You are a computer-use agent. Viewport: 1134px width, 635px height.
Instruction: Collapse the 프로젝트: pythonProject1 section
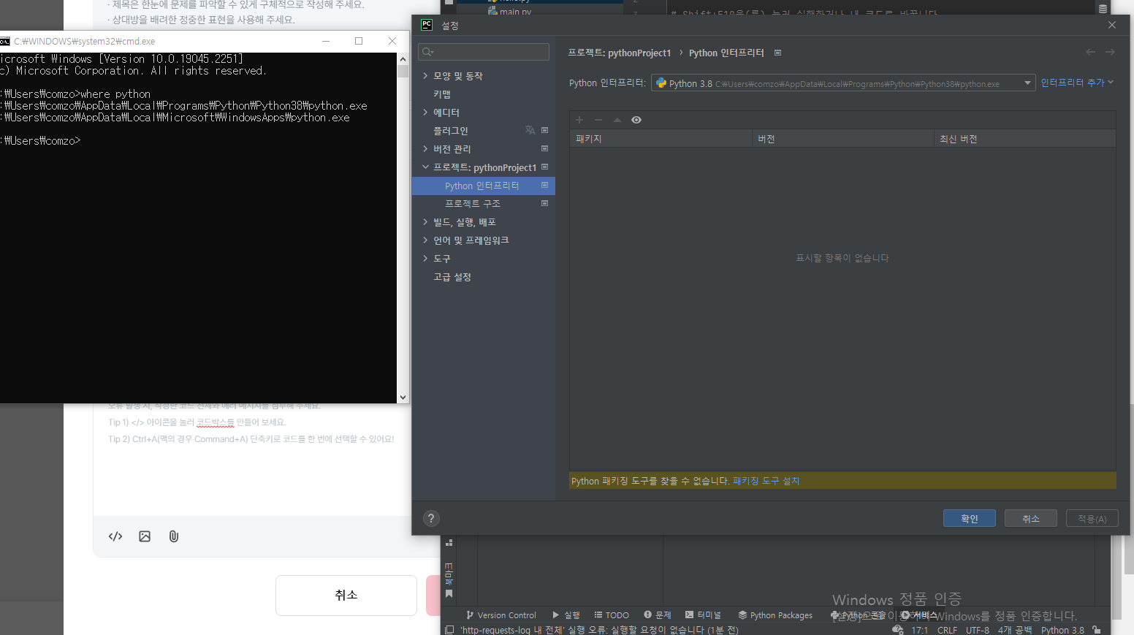coord(425,167)
